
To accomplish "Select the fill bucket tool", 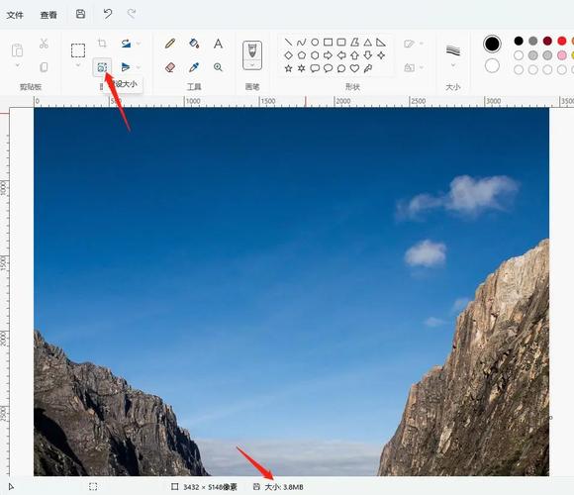I will (194, 44).
